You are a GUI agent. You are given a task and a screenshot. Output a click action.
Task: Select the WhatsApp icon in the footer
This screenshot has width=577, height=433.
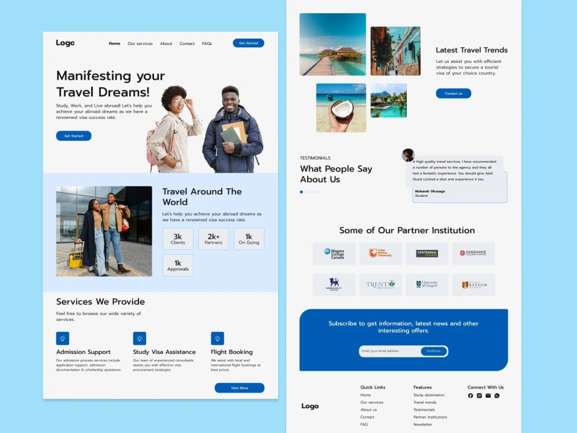pyautogui.click(x=496, y=395)
